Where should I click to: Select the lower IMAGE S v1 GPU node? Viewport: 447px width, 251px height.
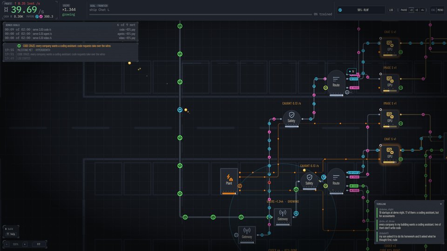(x=390, y=119)
